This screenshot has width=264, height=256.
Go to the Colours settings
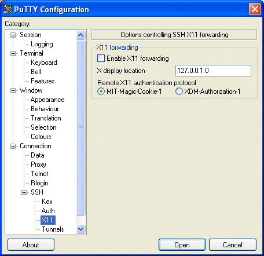click(41, 137)
